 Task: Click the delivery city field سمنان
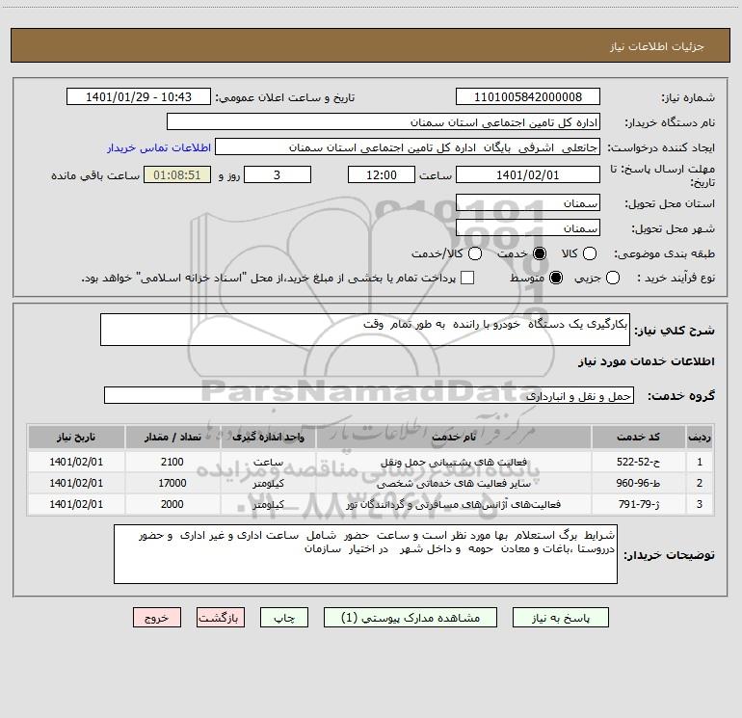point(528,228)
